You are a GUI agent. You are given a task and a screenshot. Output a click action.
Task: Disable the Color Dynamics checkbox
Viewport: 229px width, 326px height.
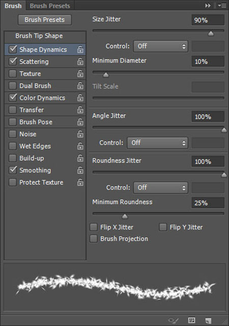tap(13, 97)
